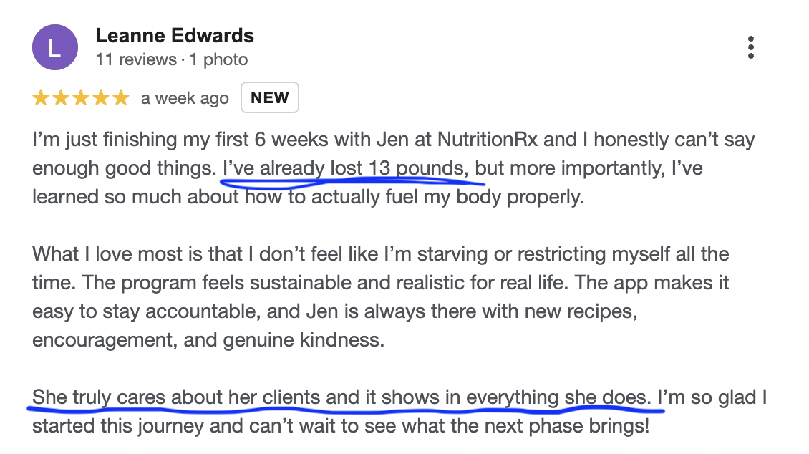Image resolution: width=809 pixels, height=454 pixels.
Task: Click underlined phrase "I've already lost 13 pounds"
Action: [x=343, y=168]
